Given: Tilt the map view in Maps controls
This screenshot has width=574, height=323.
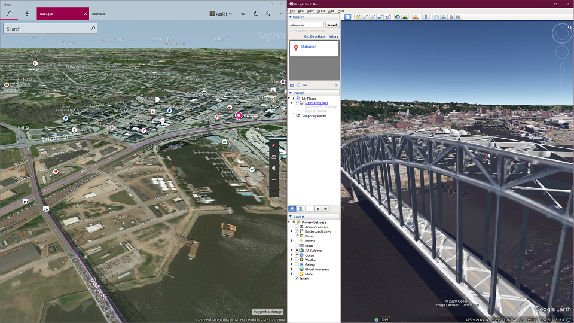Looking at the screenshot, I should pos(274,157).
